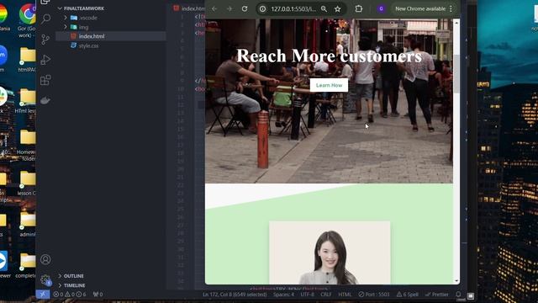Click the scrollbar up arrow in Chrome
This screenshot has width=538, height=303.
[456, 23]
